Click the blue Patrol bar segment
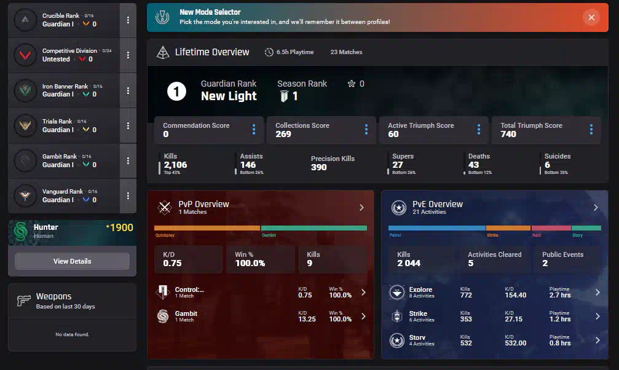Screen dimensions: 619x370 tap(437, 228)
